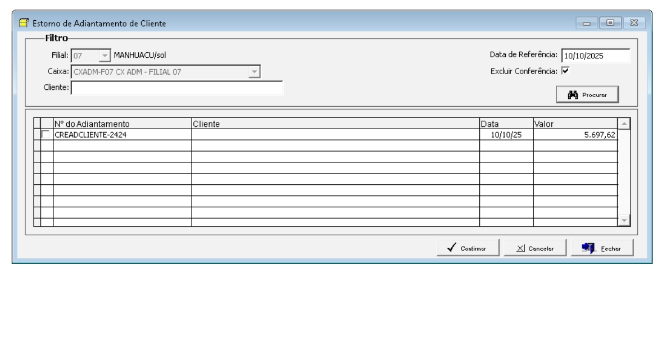Image resolution: width=671 pixels, height=364 pixels.
Task: Click the grid scrollbar up arrow
Action: coord(624,123)
